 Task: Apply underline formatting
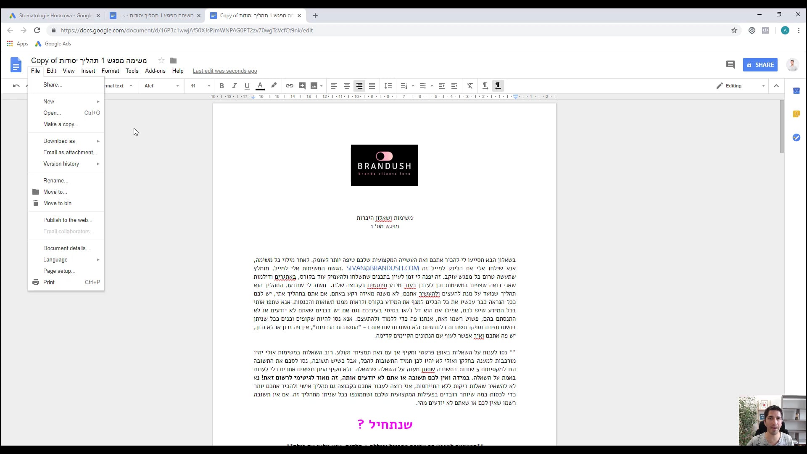pos(247,86)
